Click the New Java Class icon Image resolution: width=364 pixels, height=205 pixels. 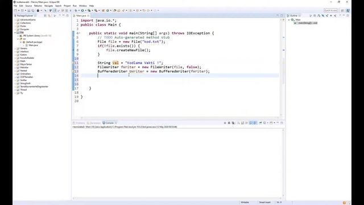[107, 10]
